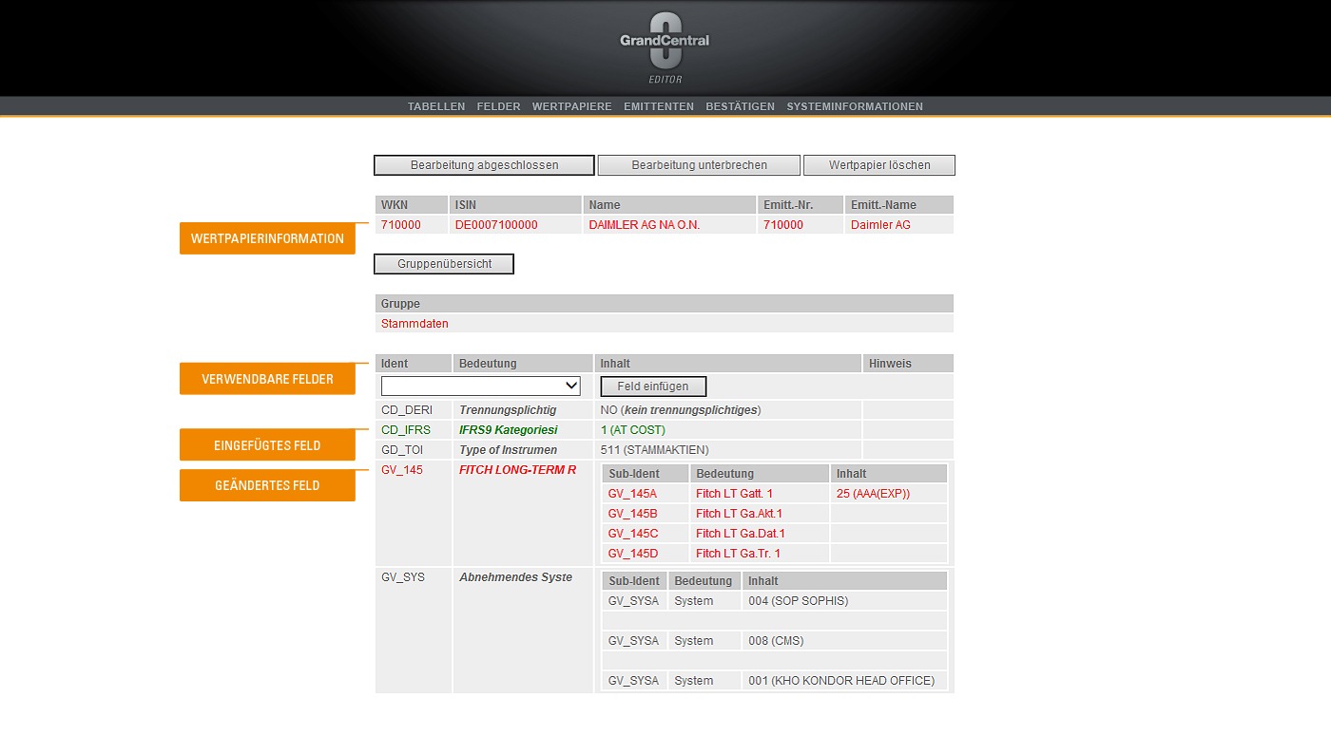Click the 511 (STAMMAKTIEN) value

click(655, 450)
